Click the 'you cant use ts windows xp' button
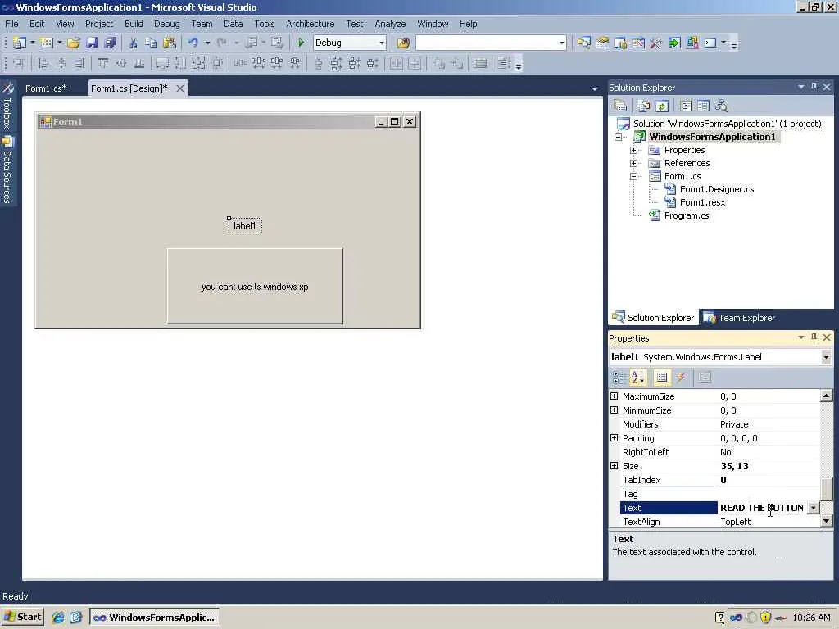The height and width of the screenshot is (629, 839). 255,286
